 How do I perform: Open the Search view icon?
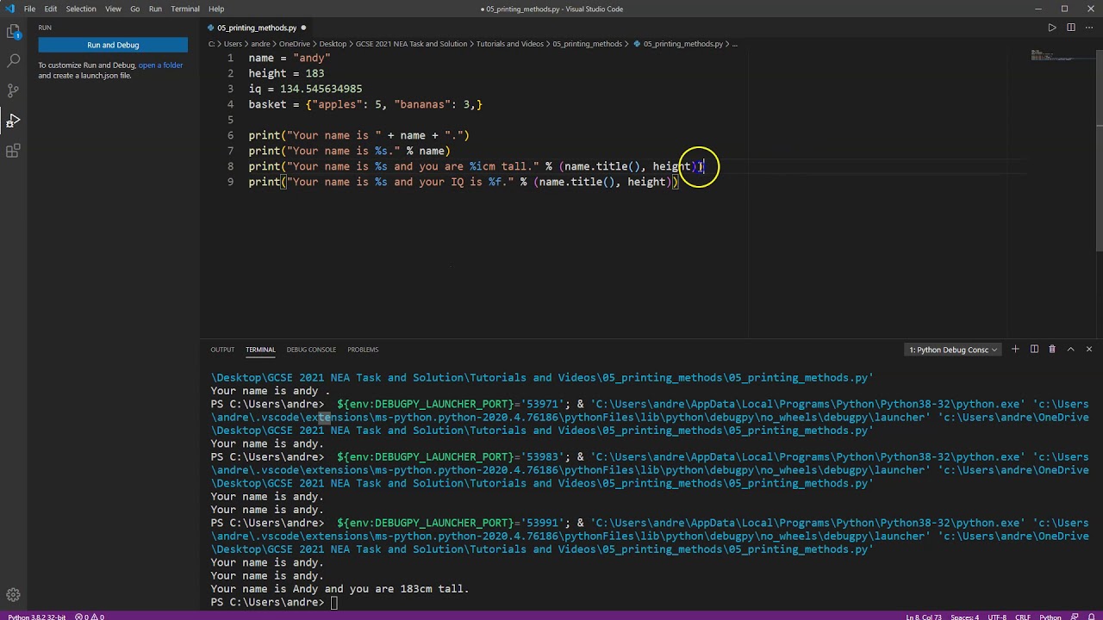[x=14, y=61]
